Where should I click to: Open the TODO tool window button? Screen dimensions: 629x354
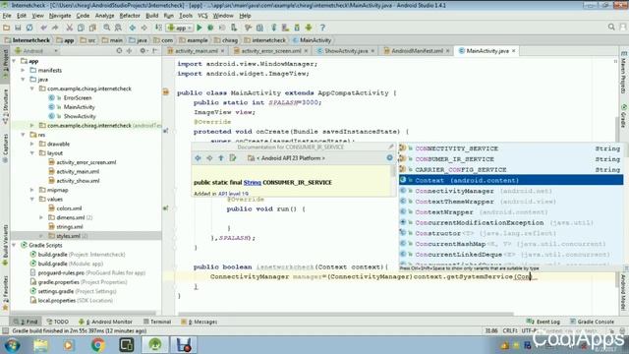(58, 322)
